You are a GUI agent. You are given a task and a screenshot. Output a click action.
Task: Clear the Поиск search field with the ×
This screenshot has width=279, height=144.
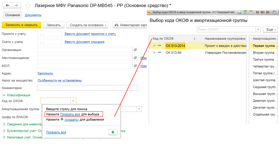[258, 29]
